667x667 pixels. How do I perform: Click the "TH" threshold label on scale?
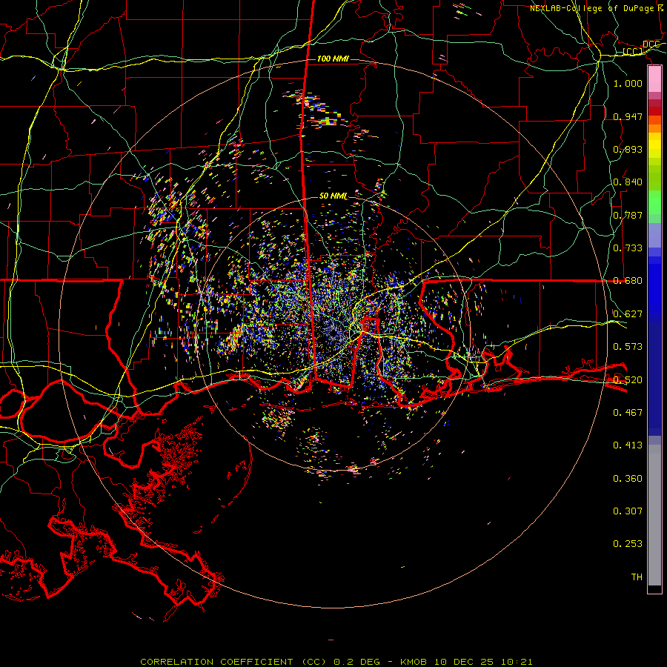tap(637, 577)
